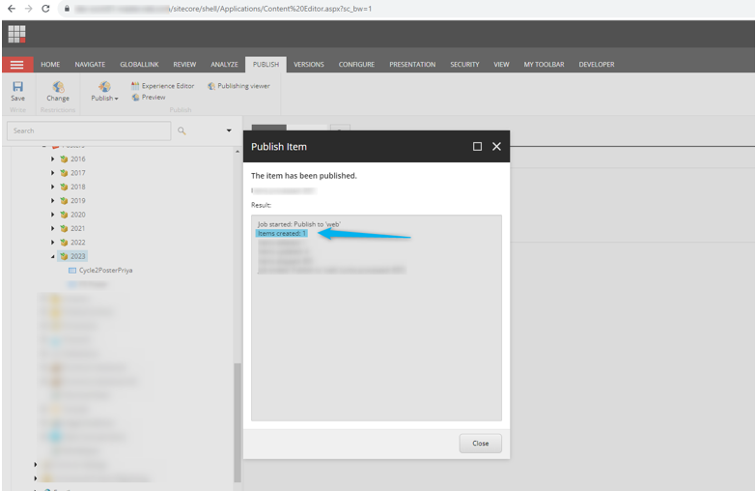Expand the 2017 tree folder
Image resolution: width=756 pixels, height=491 pixels.
(x=52, y=173)
